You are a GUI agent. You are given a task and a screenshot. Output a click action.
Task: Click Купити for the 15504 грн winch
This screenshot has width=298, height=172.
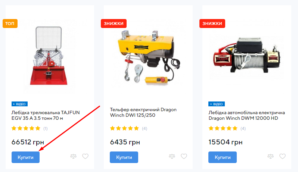click(223, 157)
